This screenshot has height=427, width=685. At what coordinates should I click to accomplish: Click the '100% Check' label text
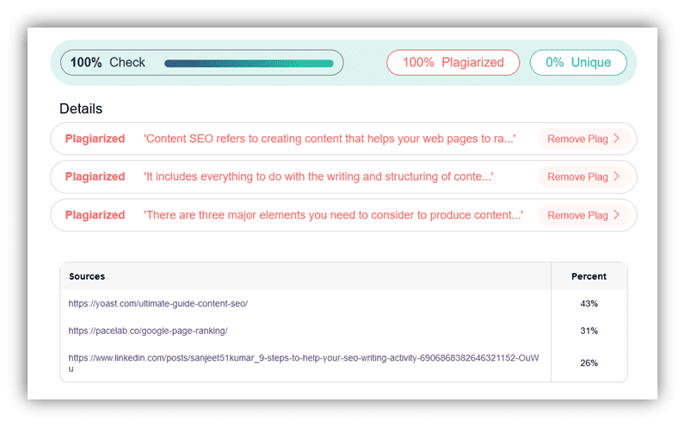[x=108, y=63]
